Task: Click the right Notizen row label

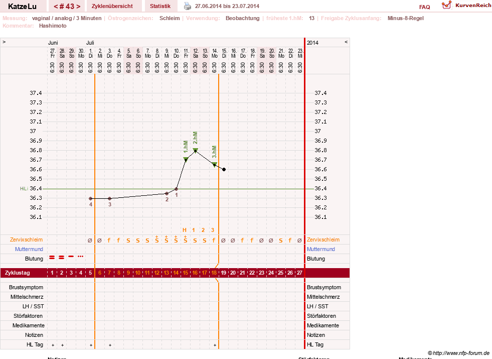Action: [315, 335]
